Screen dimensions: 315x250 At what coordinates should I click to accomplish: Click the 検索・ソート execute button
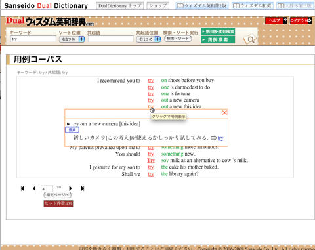(178, 39)
